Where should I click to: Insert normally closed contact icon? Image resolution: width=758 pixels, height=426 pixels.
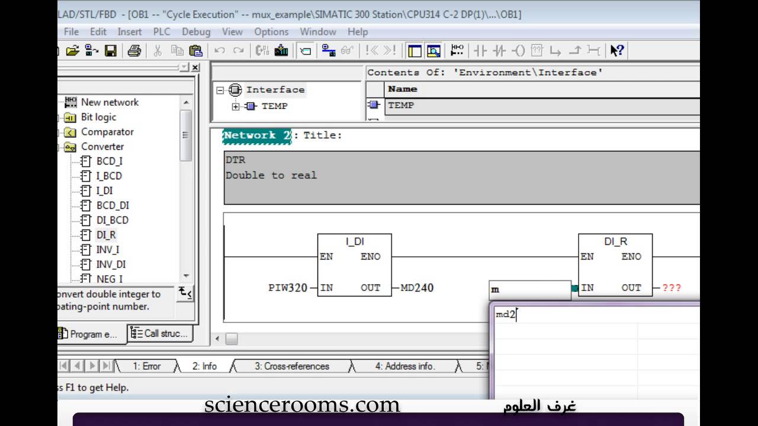pos(499,51)
